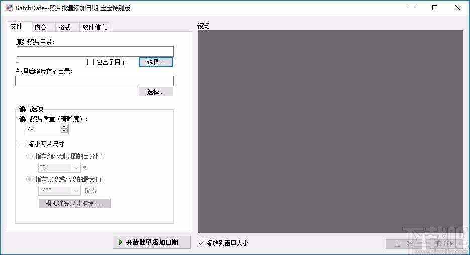Minimize the BatchDate window
470x255 pixels.
(412, 8)
